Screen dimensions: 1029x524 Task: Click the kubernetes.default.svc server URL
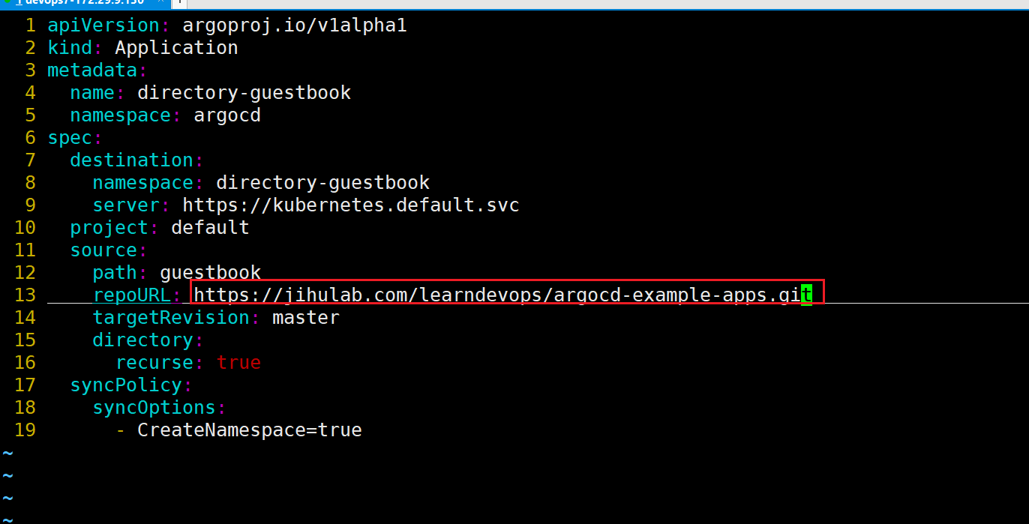click(x=351, y=205)
